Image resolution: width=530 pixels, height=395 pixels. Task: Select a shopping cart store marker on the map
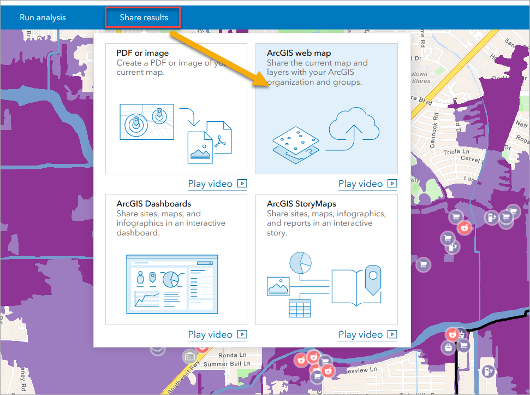point(455,216)
